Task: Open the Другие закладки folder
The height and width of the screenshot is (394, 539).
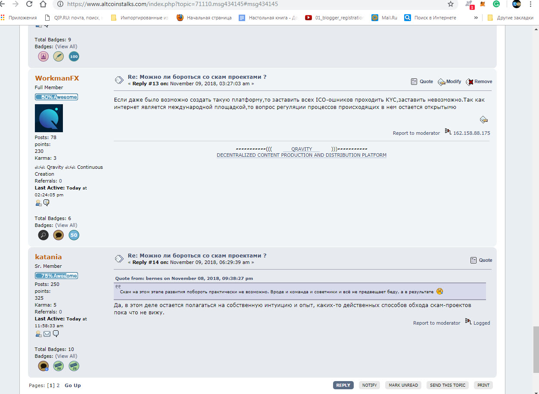Action: pyautogui.click(x=511, y=18)
